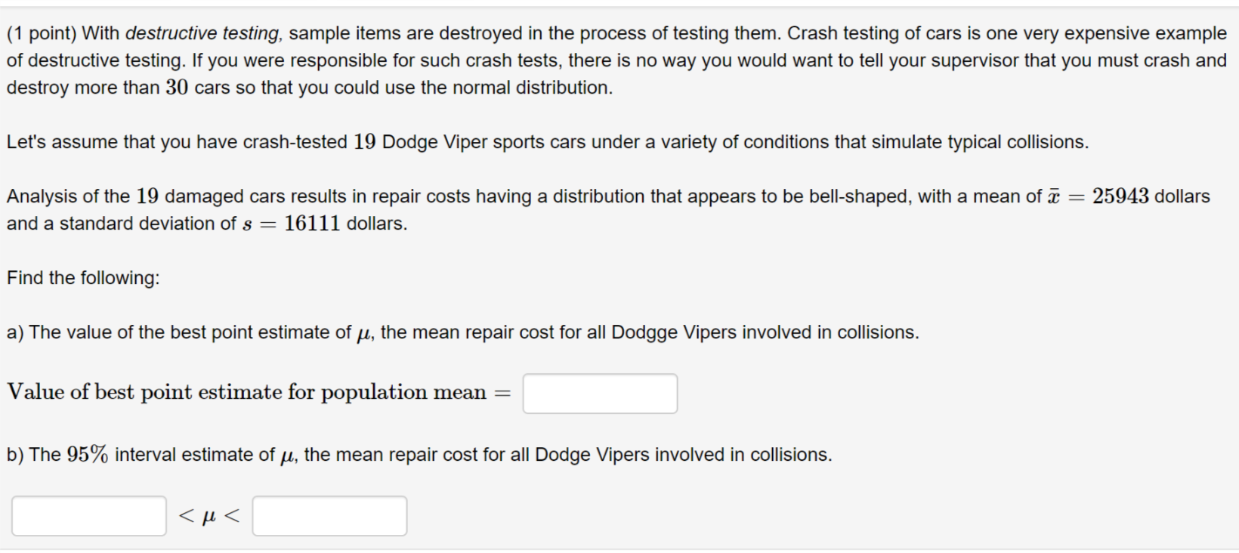Viewport: 1239px width, 553px height.
Task: Click the part a question label
Action: click(15, 332)
